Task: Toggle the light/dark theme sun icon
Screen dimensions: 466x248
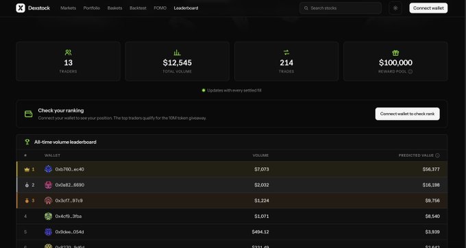Action: 395,8
